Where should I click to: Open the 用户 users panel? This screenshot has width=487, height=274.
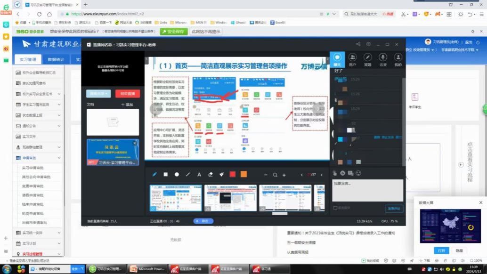point(352,59)
